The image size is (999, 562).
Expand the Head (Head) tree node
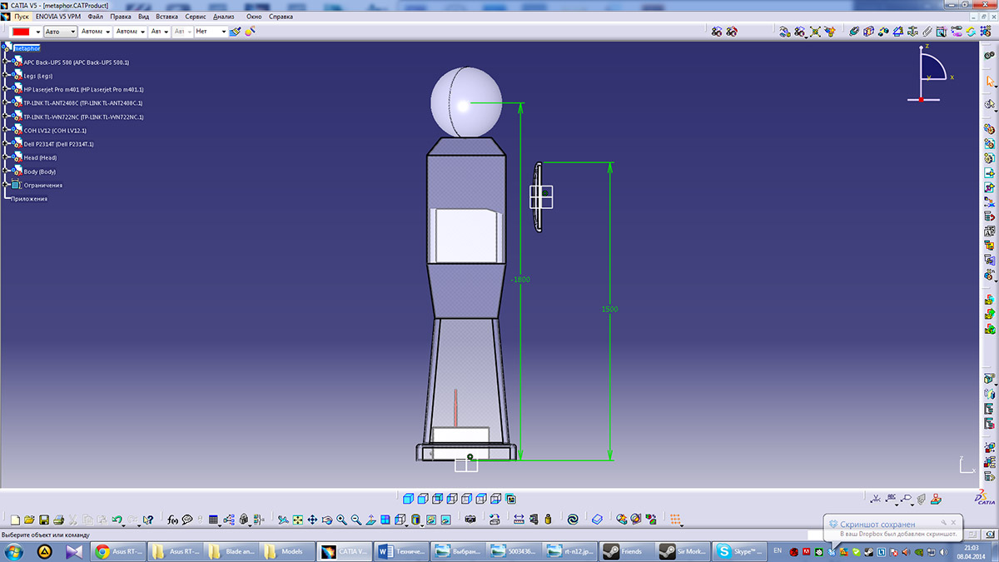5,157
